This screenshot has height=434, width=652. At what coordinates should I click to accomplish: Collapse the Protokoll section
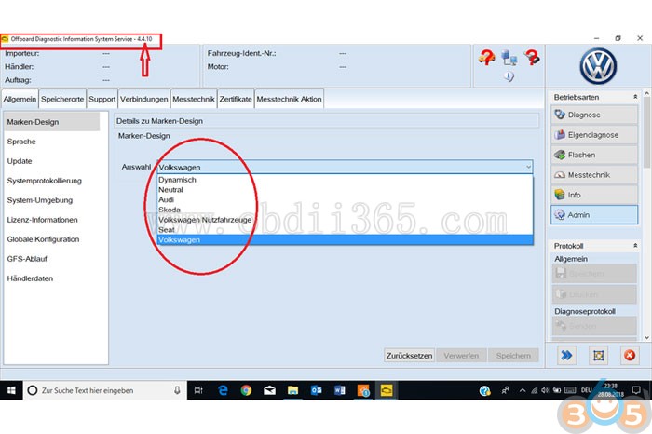635,246
